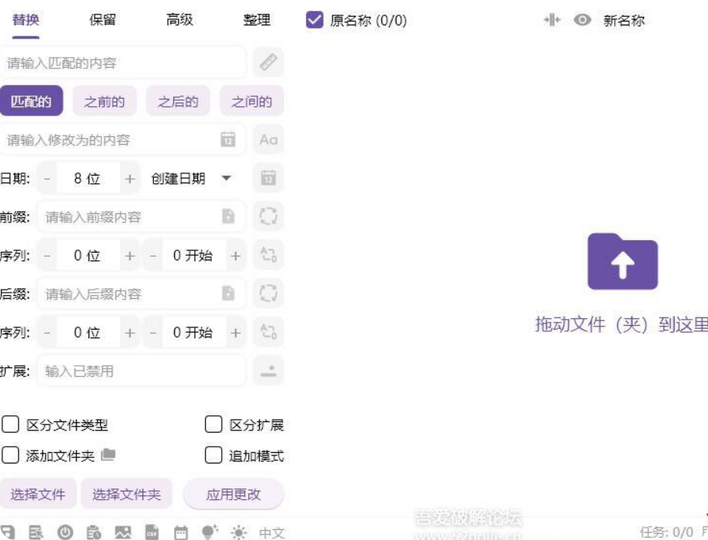Click the image icon in bottom bar
Image resolution: width=708 pixels, height=540 pixels.
click(x=123, y=532)
